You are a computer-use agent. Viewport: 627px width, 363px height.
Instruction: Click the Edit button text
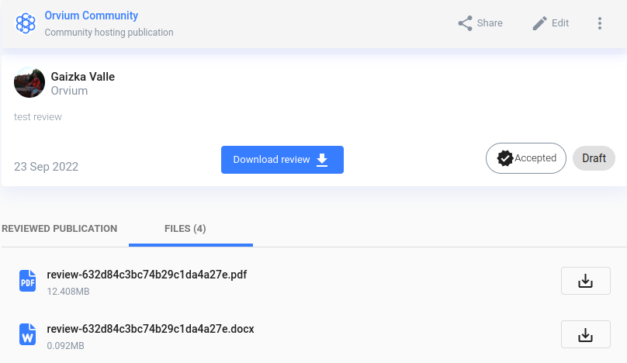point(559,23)
